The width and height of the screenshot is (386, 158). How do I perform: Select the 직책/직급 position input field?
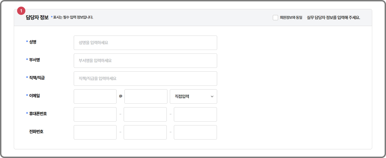pos(145,79)
